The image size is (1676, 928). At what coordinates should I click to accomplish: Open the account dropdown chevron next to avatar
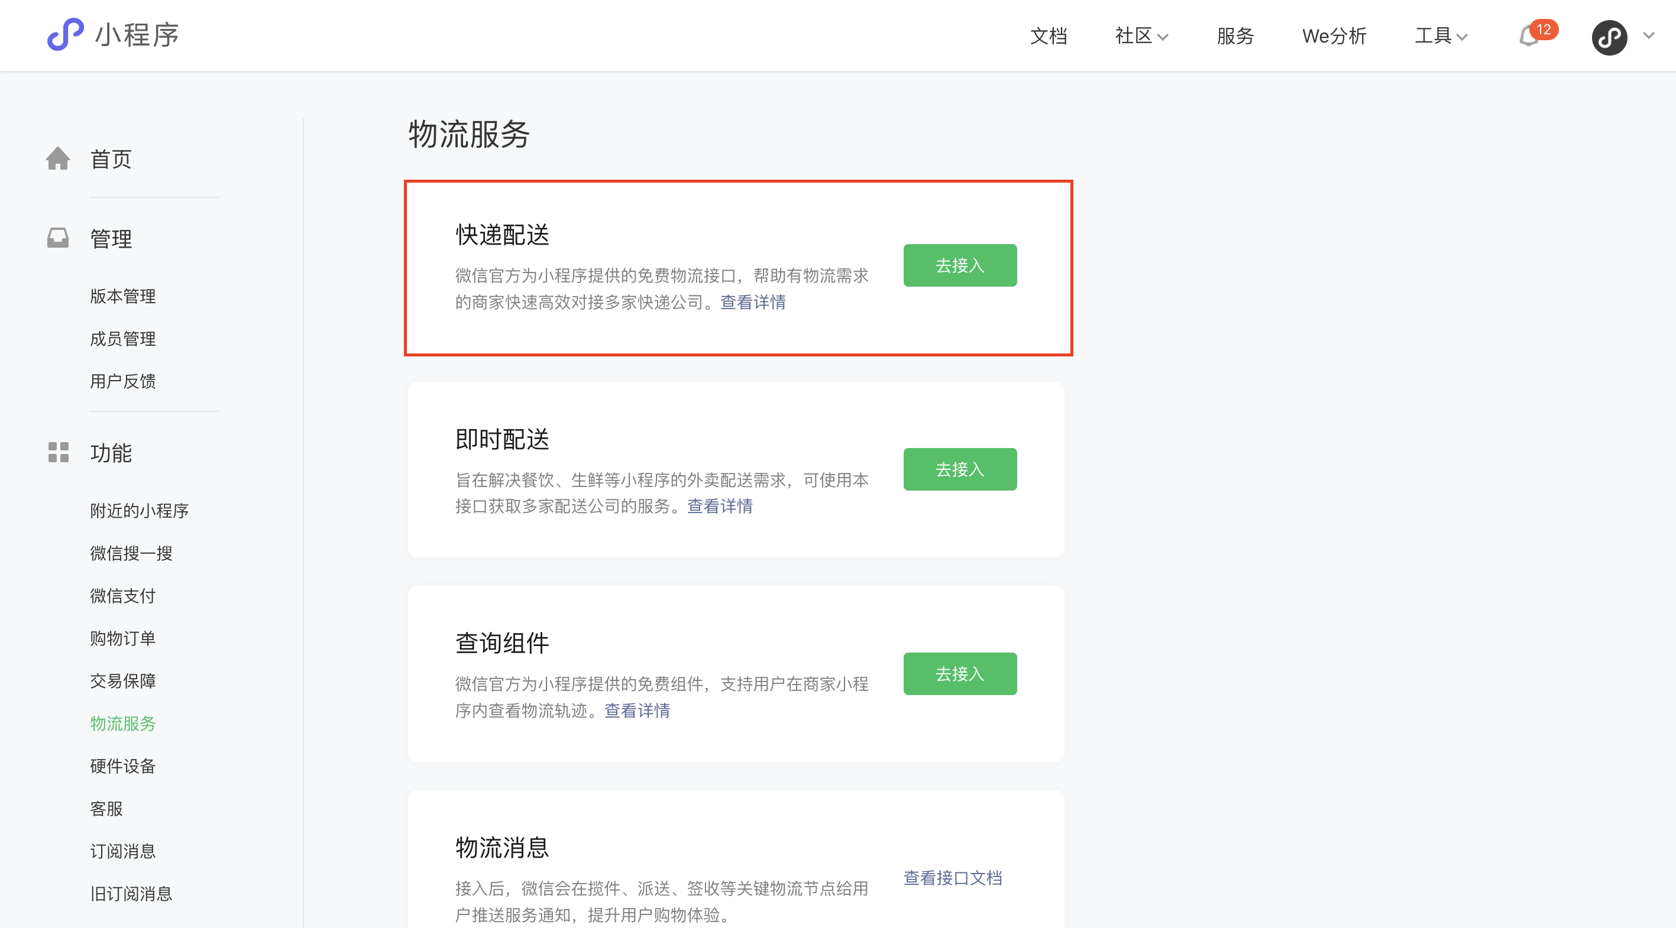pyautogui.click(x=1649, y=36)
